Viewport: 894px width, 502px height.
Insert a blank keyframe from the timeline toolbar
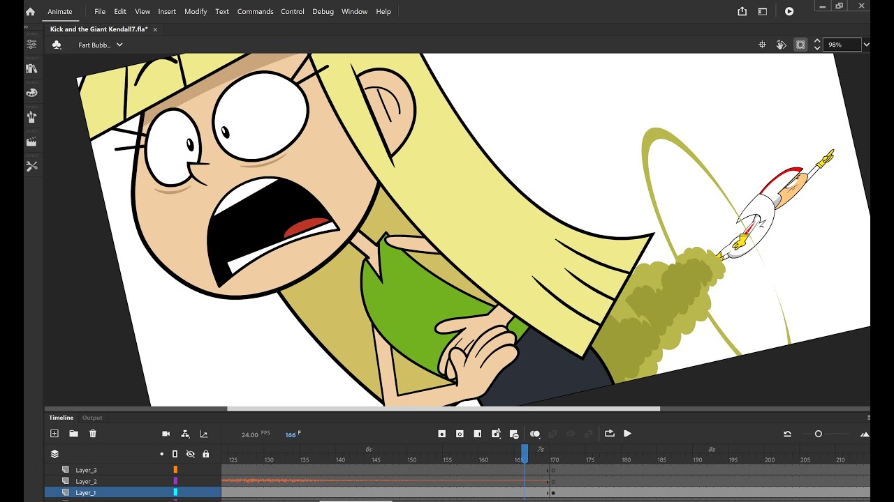pos(460,434)
